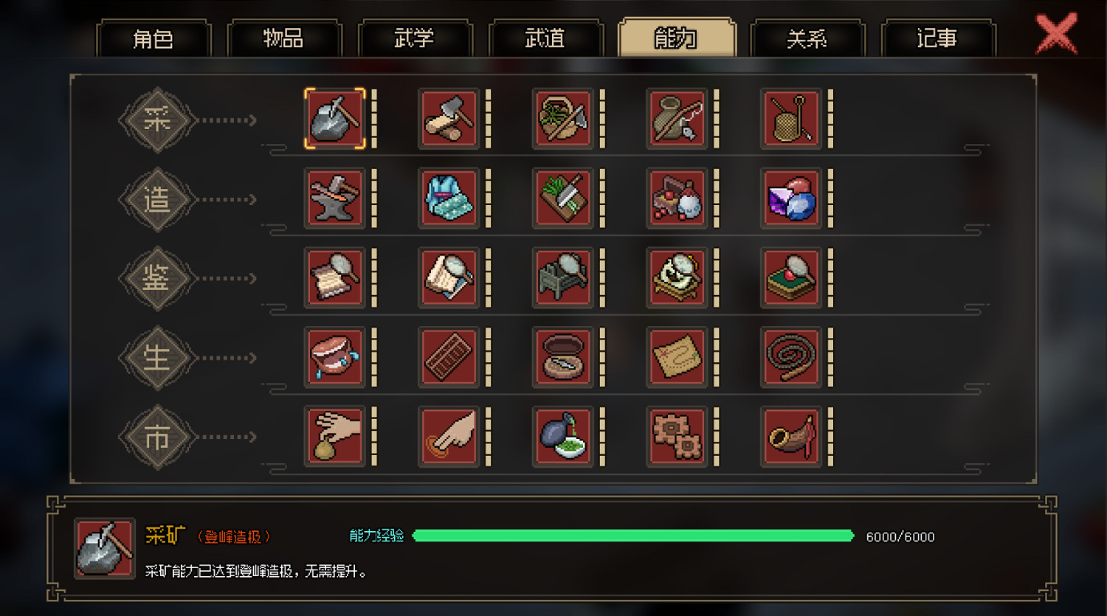Select the treasure map skill icon
This screenshot has height=616, width=1107.
tap(677, 357)
